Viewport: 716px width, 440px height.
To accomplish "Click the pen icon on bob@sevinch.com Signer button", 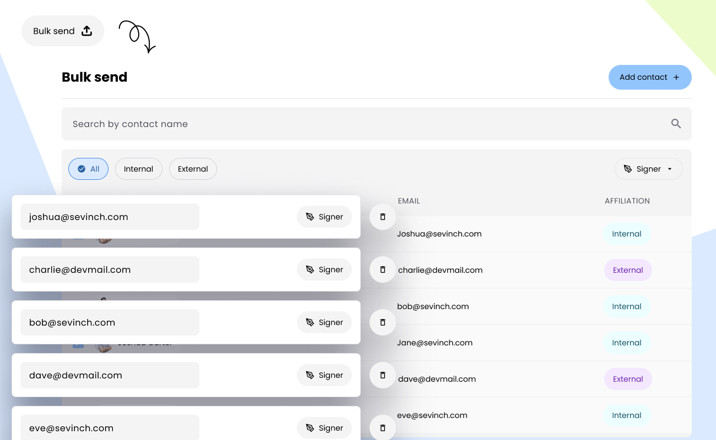I will [309, 322].
